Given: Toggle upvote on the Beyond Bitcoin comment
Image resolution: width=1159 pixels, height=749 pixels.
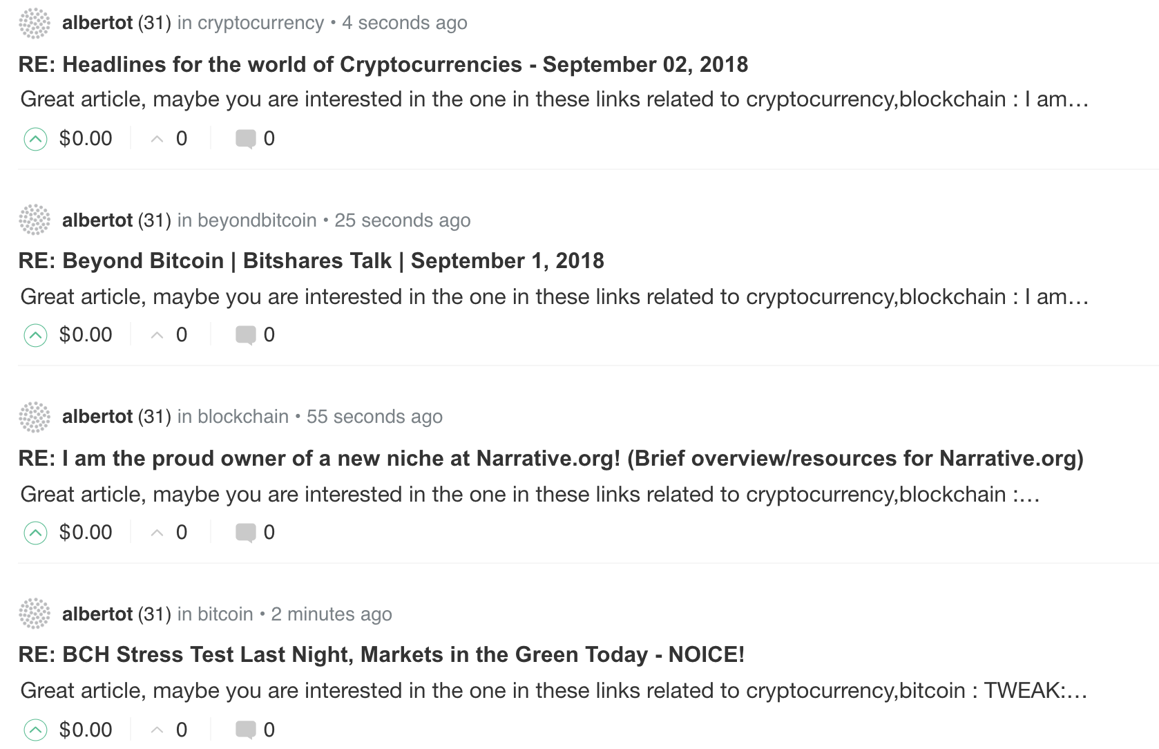Looking at the screenshot, I should pyautogui.click(x=36, y=334).
